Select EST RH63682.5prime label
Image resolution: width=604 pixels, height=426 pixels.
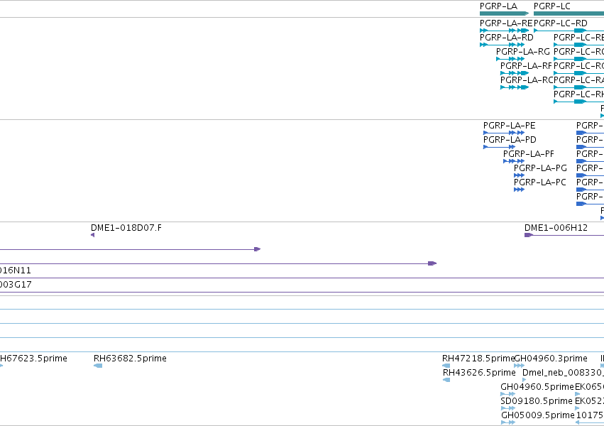click(130, 359)
